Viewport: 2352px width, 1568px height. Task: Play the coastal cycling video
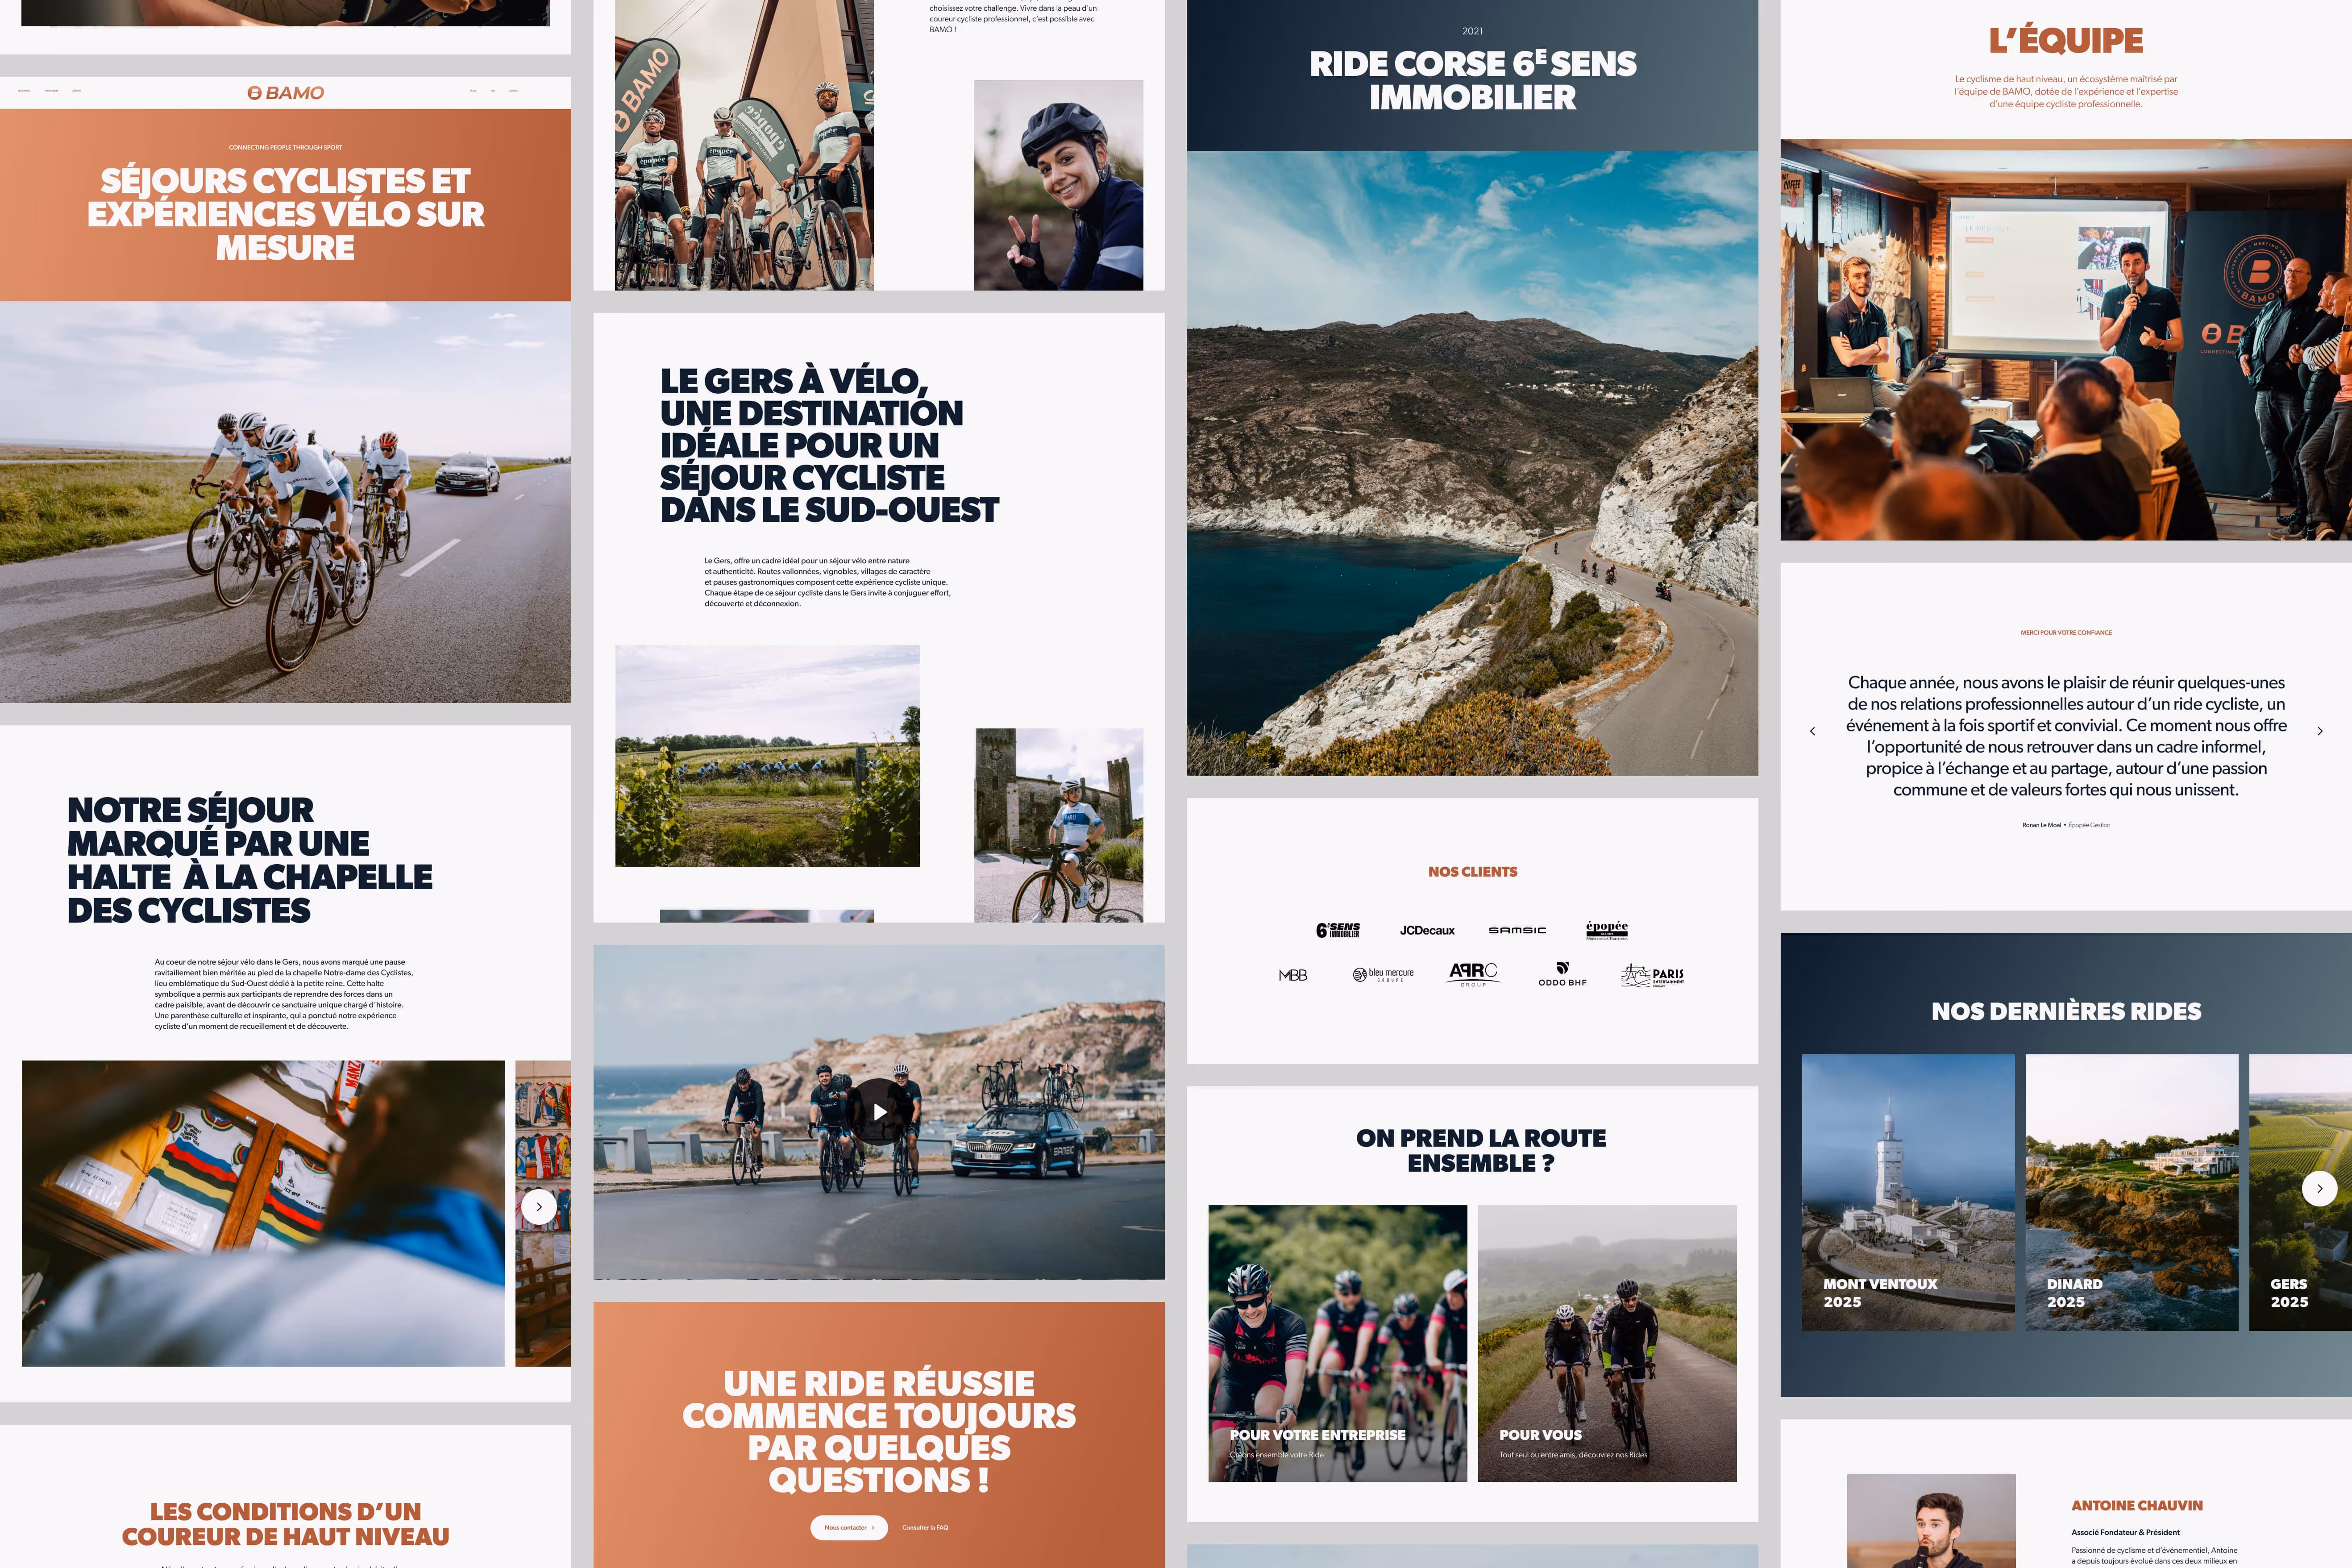879,1112
